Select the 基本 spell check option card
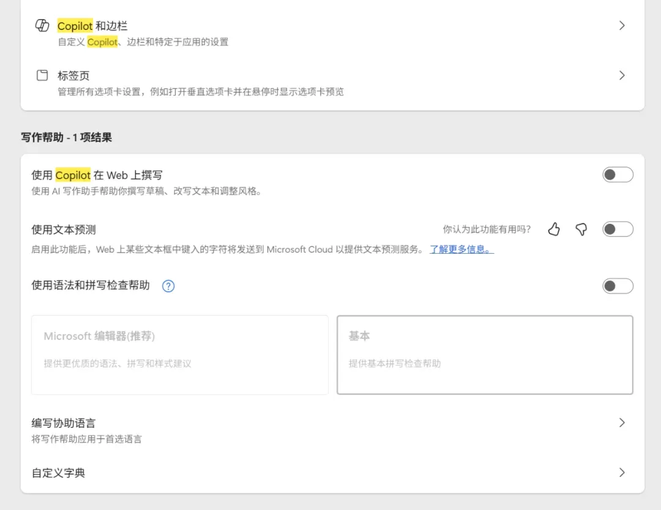The image size is (661, 510). pyautogui.click(x=485, y=355)
